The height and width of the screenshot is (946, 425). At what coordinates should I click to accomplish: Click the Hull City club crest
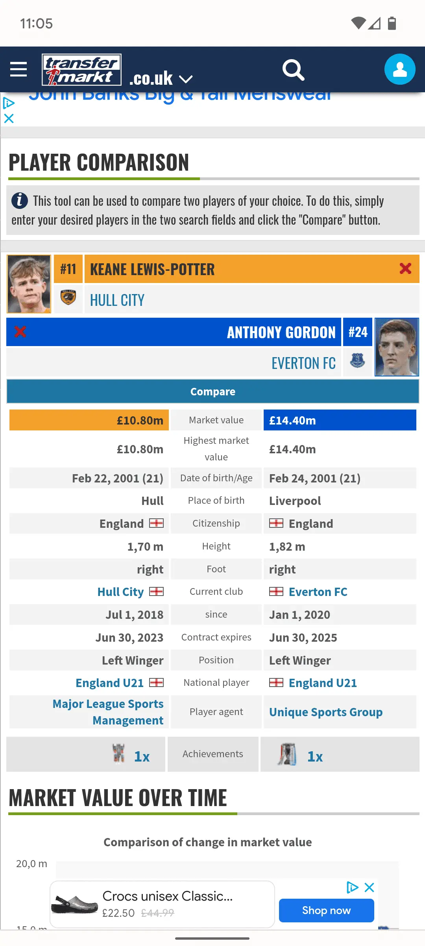click(68, 298)
